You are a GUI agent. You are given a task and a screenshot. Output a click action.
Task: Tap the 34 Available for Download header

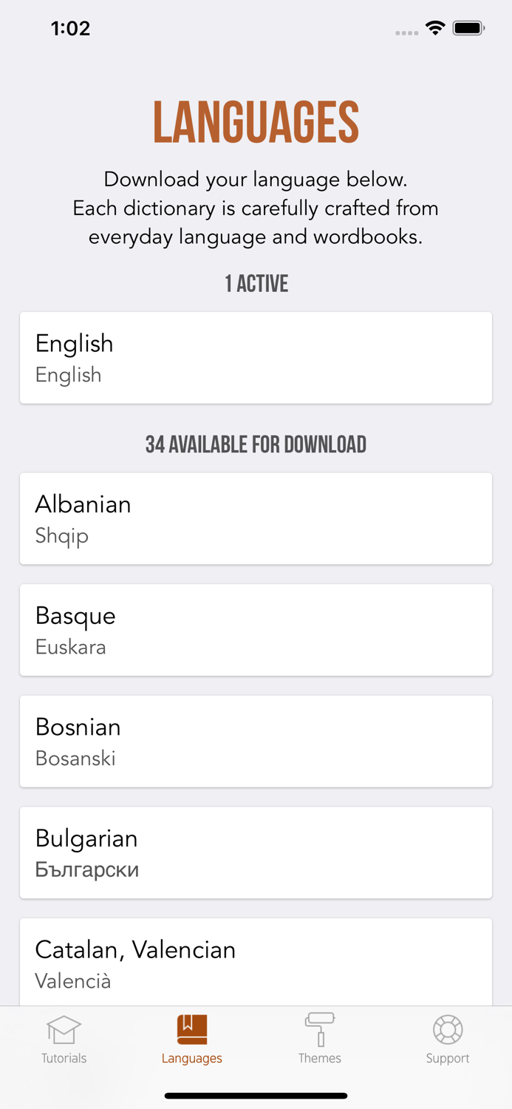[256, 444]
